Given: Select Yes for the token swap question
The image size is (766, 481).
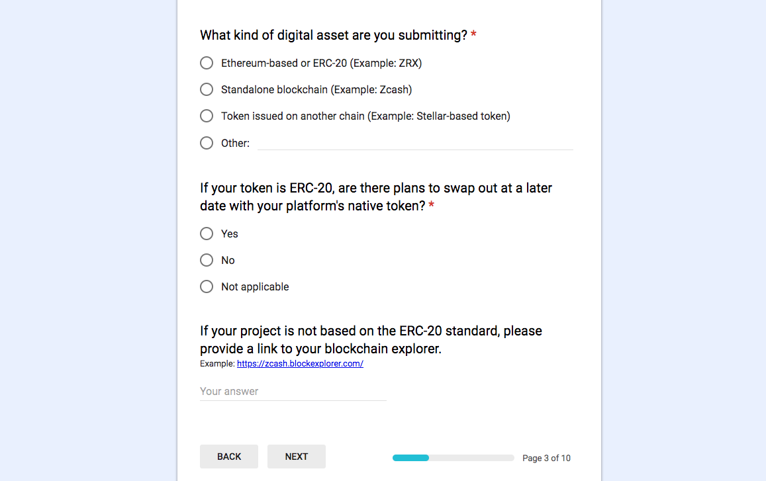Looking at the screenshot, I should point(207,234).
